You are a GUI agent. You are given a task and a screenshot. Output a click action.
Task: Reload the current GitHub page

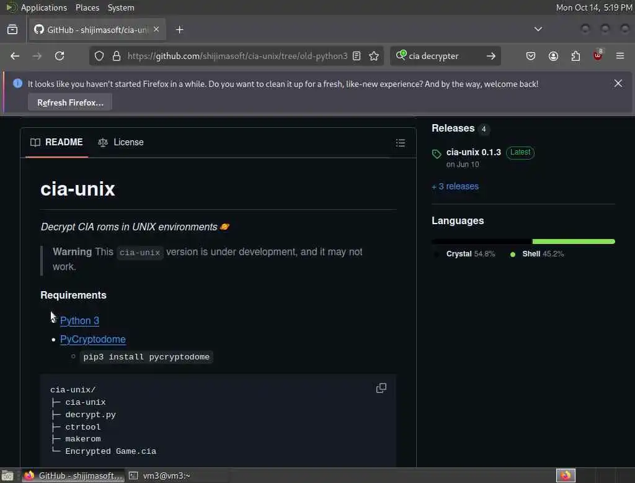[x=60, y=56]
